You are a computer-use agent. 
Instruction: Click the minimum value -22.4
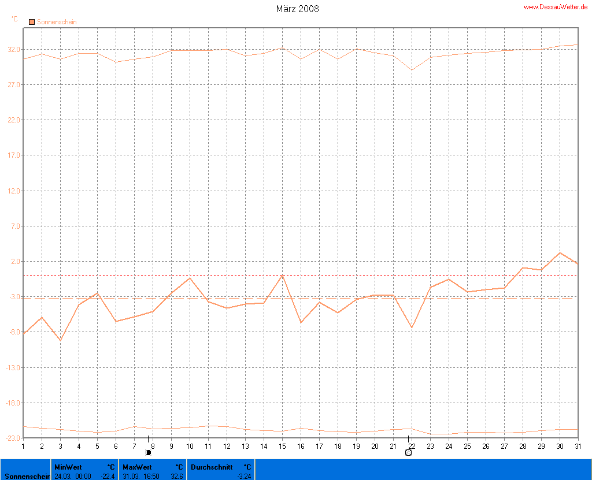pyautogui.click(x=108, y=476)
